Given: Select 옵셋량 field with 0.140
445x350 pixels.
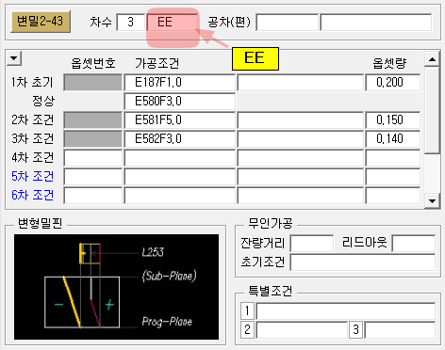Looking at the screenshot, I should (393, 139).
